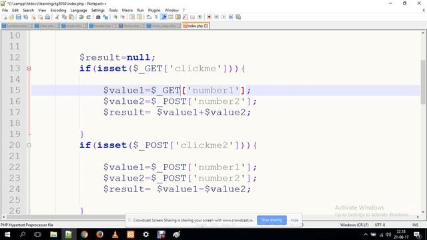Open the Encoding menu
The width and height of the screenshot is (427, 240).
(x=58, y=11)
